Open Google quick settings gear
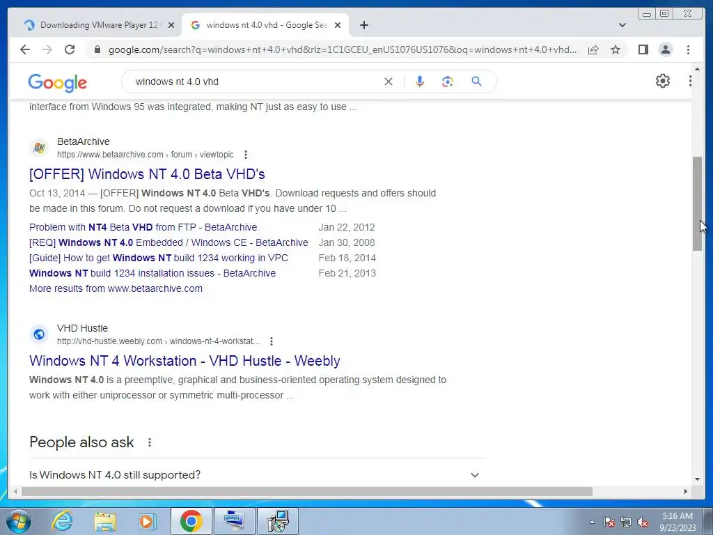713x535 pixels. [x=663, y=81]
